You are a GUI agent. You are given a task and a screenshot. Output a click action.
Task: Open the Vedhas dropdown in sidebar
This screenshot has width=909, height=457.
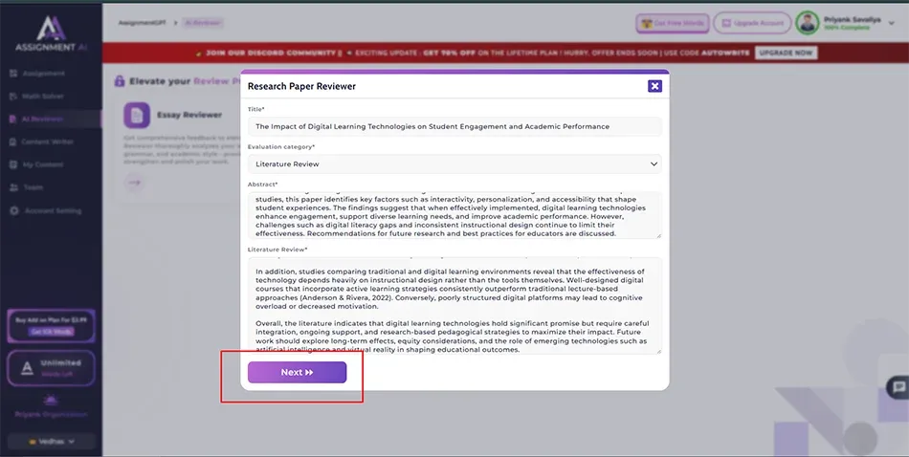[51, 442]
